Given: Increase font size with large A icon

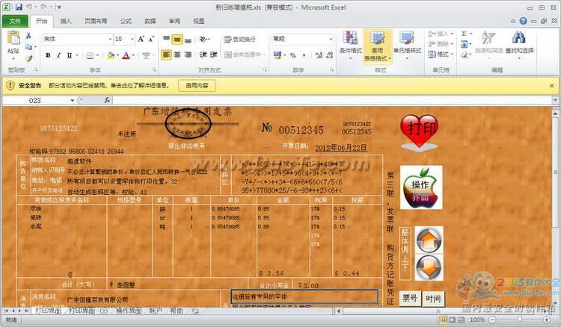Looking at the screenshot, I should click(141, 39).
